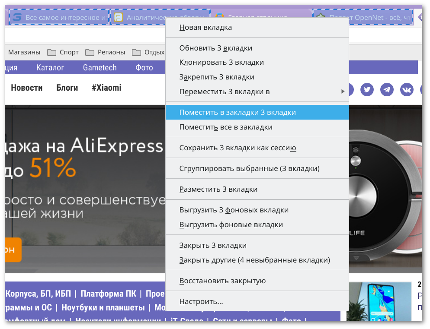
Task: Go to 'Новости' section
Action: pos(26,88)
